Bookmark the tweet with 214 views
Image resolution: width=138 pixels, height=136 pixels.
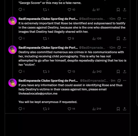[118, 109]
